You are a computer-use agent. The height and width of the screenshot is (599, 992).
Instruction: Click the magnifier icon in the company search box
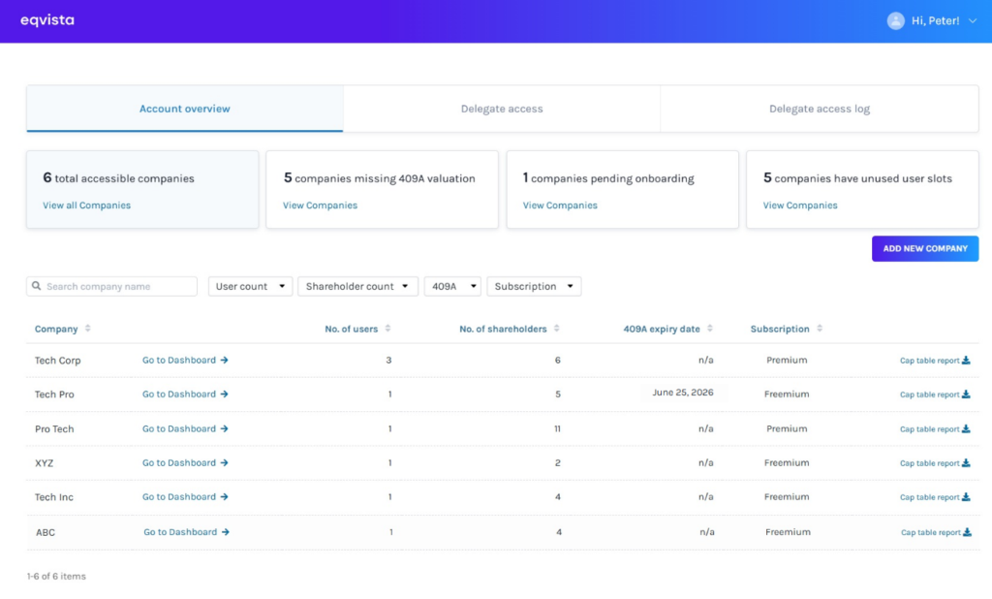(36, 286)
